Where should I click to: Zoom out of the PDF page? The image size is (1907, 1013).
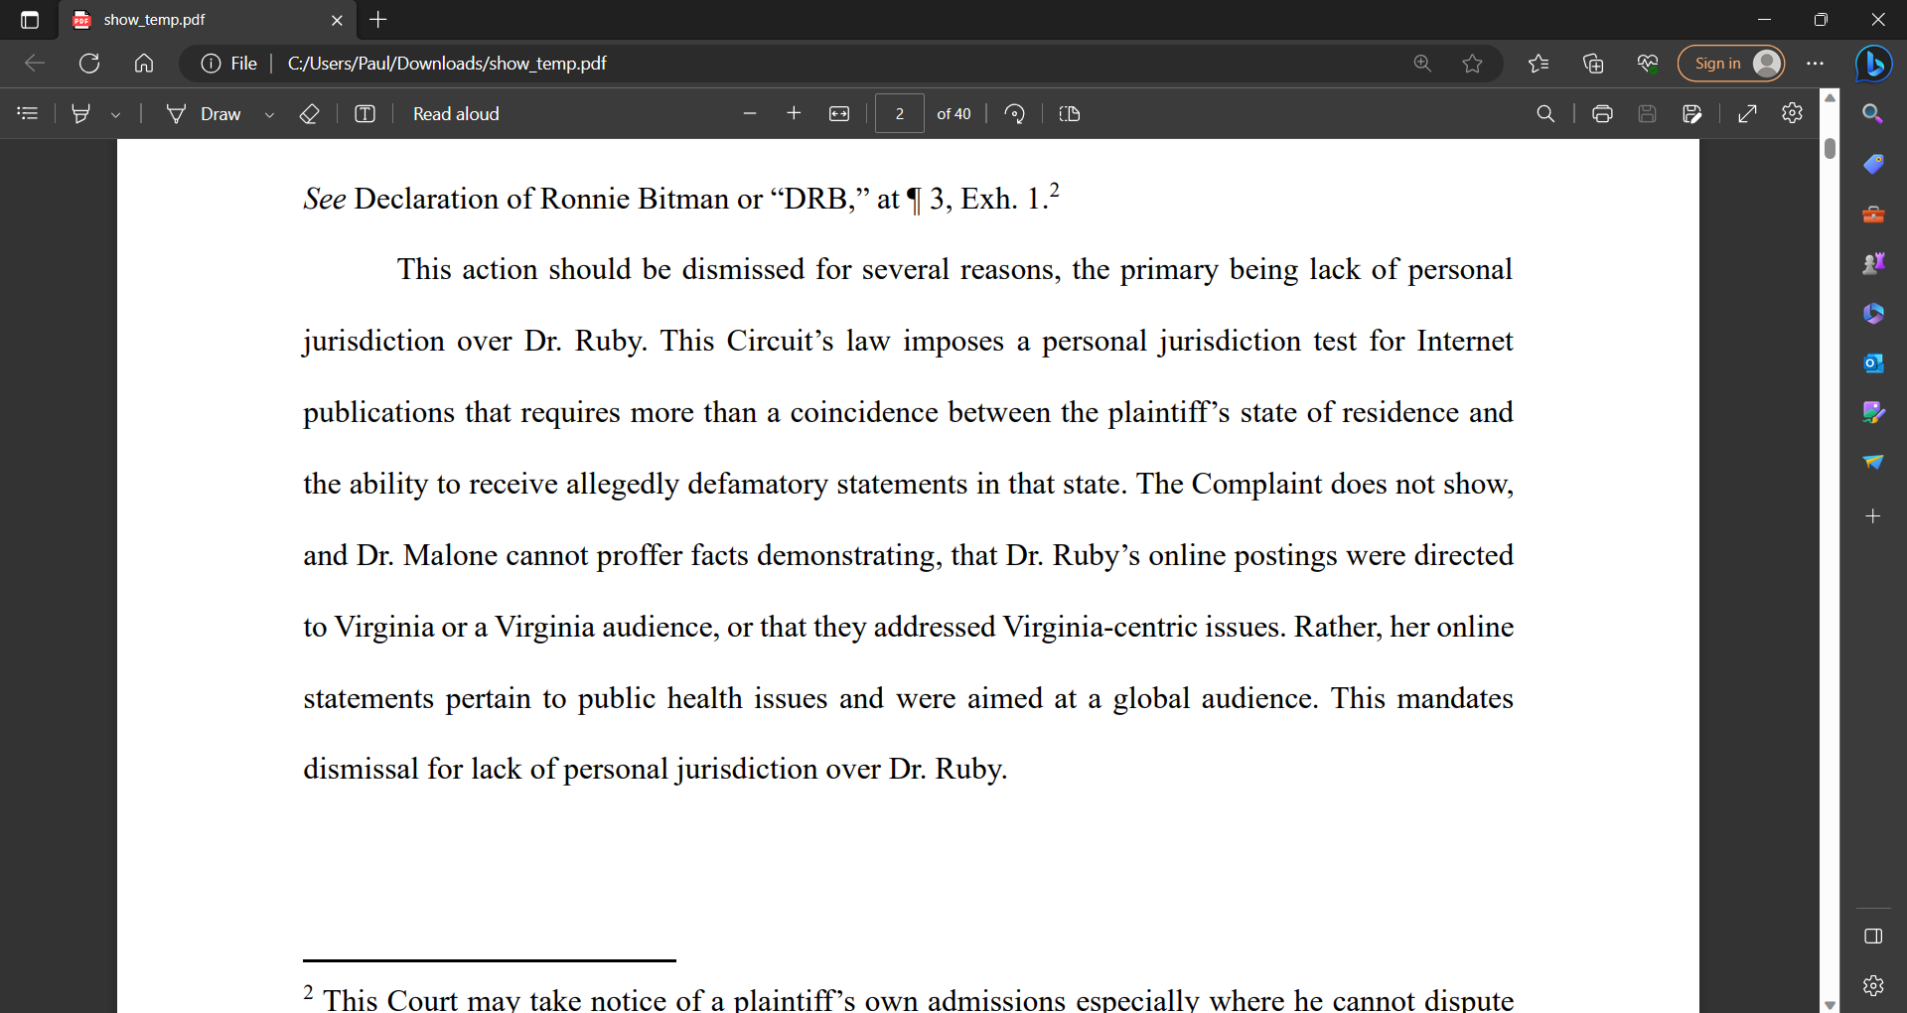[x=750, y=113]
